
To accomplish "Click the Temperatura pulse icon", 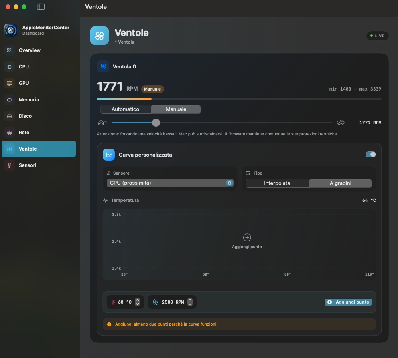I will point(106,200).
